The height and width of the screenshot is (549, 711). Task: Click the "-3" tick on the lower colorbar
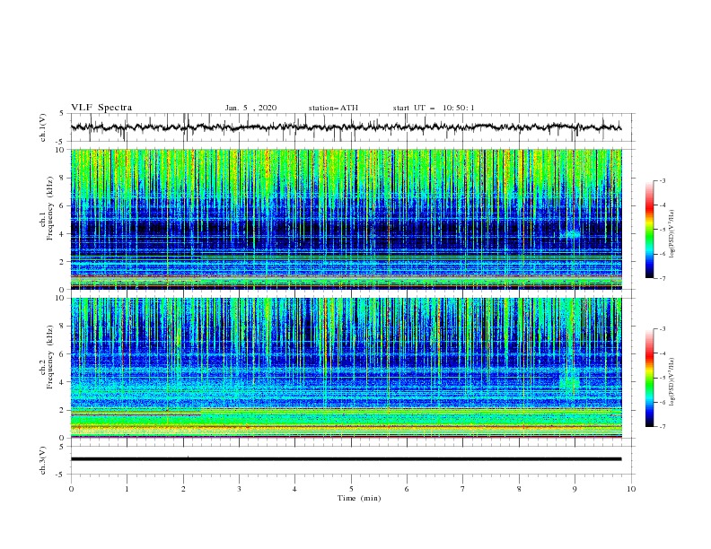point(662,329)
